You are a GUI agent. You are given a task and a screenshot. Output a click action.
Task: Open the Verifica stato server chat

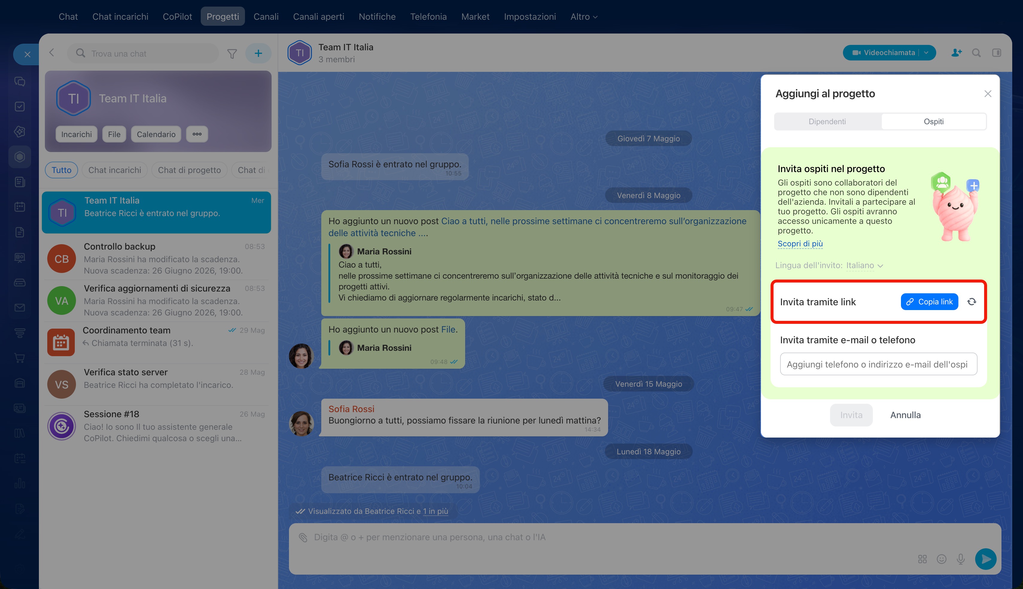tap(156, 384)
